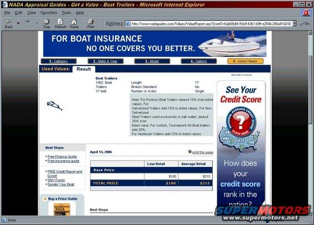
Task: Click the Base Price row header
Action: [x=151, y=170]
